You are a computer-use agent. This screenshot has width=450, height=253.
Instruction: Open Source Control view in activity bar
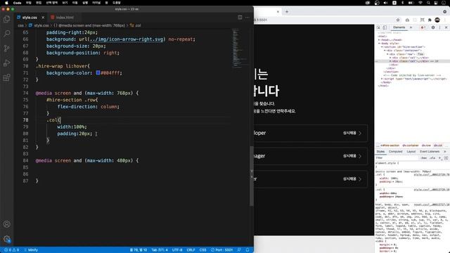pyautogui.click(x=6, y=48)
